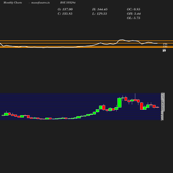Click the '136' axis label by indicator
Screen dimensions: 173x173
pyautogui.click(x=165, y=46)
